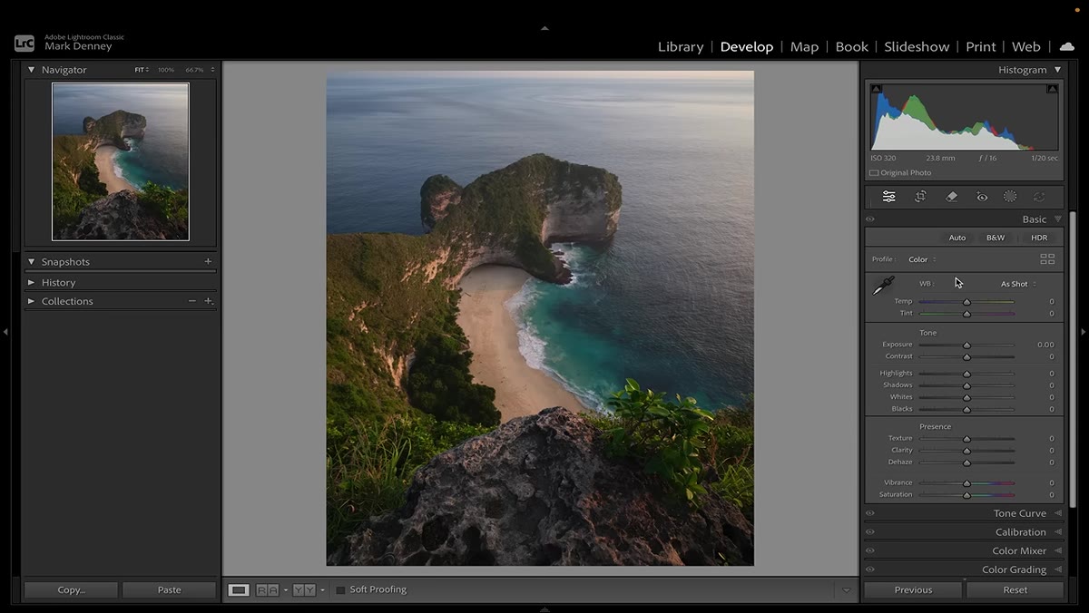The width and height of the screenshot is (1089, 613).
Task: Toggle Color Mixer panel eye switch
Action: tap(870, 551)
